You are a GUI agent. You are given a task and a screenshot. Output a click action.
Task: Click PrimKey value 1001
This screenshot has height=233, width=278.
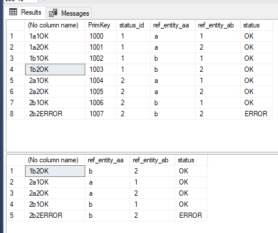[x=100, y=47]
